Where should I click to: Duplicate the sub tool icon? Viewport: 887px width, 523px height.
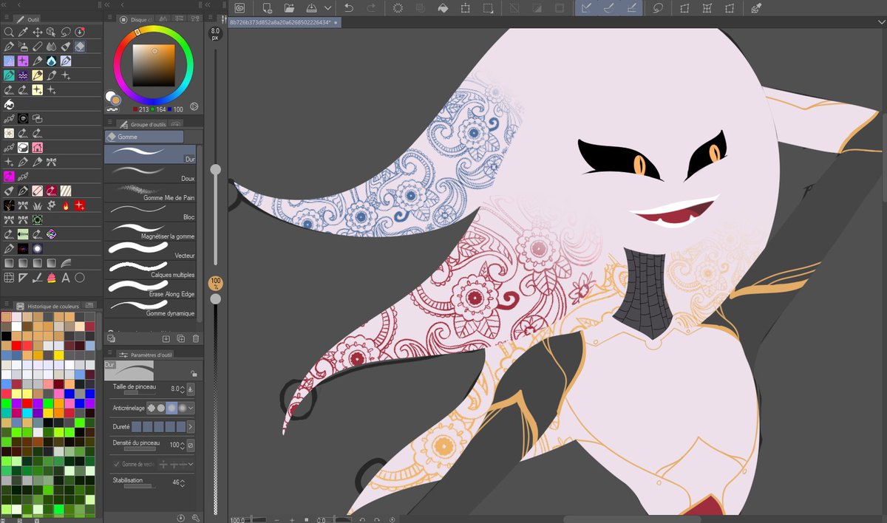[181, 338]
